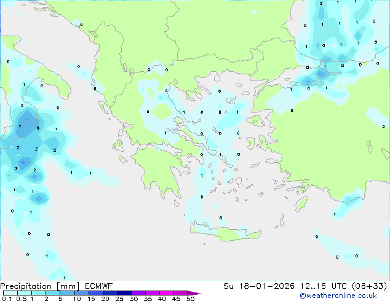This screenshot has height=301, width=390.
Task: Click the legend scale label "50"
Action: (x=190, y=299)
